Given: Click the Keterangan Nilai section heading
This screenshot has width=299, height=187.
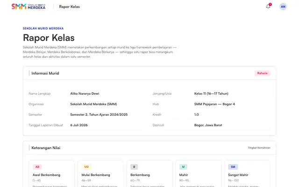Looking at the screenshot, I should tap(46, 148).
